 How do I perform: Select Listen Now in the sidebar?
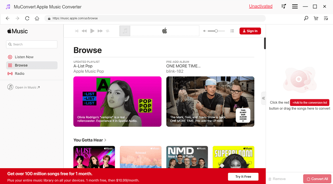[24, 57]
